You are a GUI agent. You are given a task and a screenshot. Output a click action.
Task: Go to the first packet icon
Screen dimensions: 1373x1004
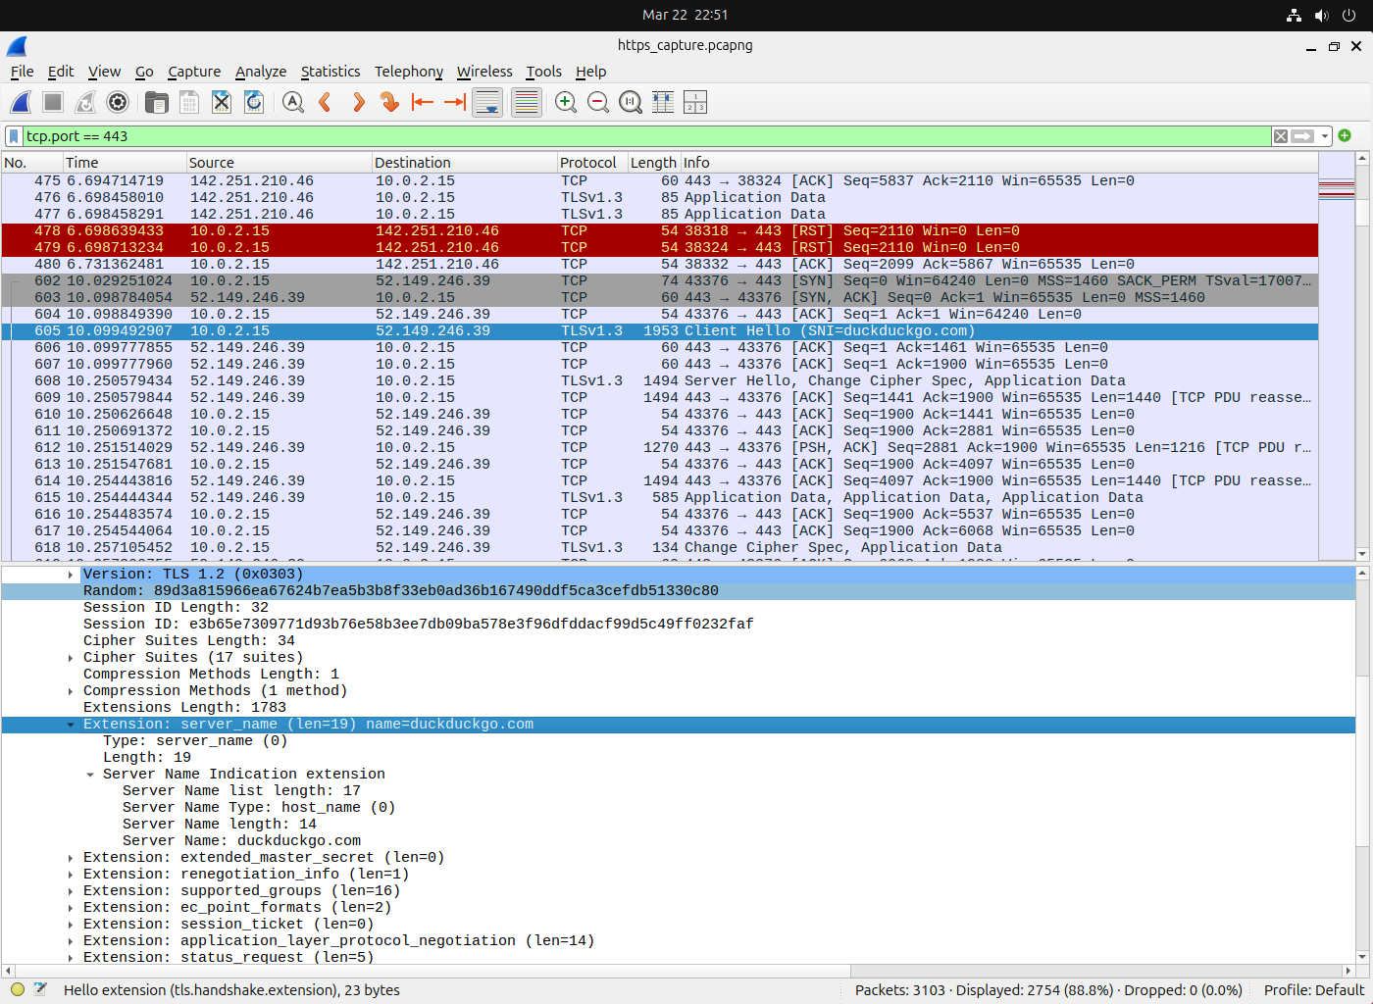[x=423, y=102]
